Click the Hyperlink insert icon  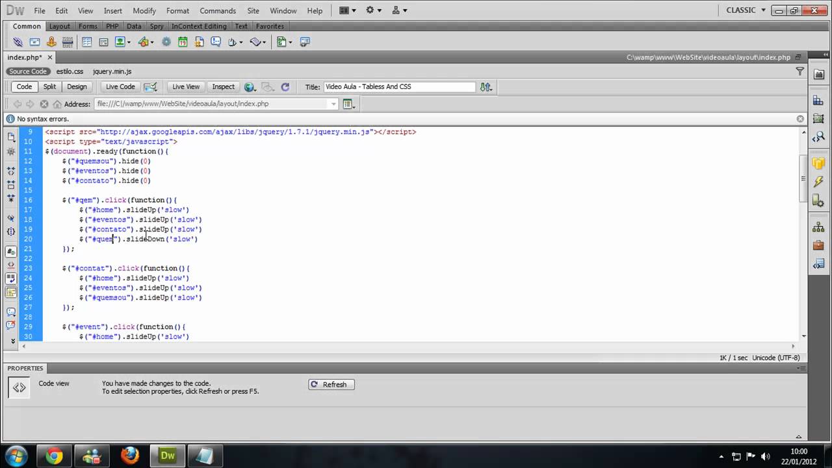point(18,42)
